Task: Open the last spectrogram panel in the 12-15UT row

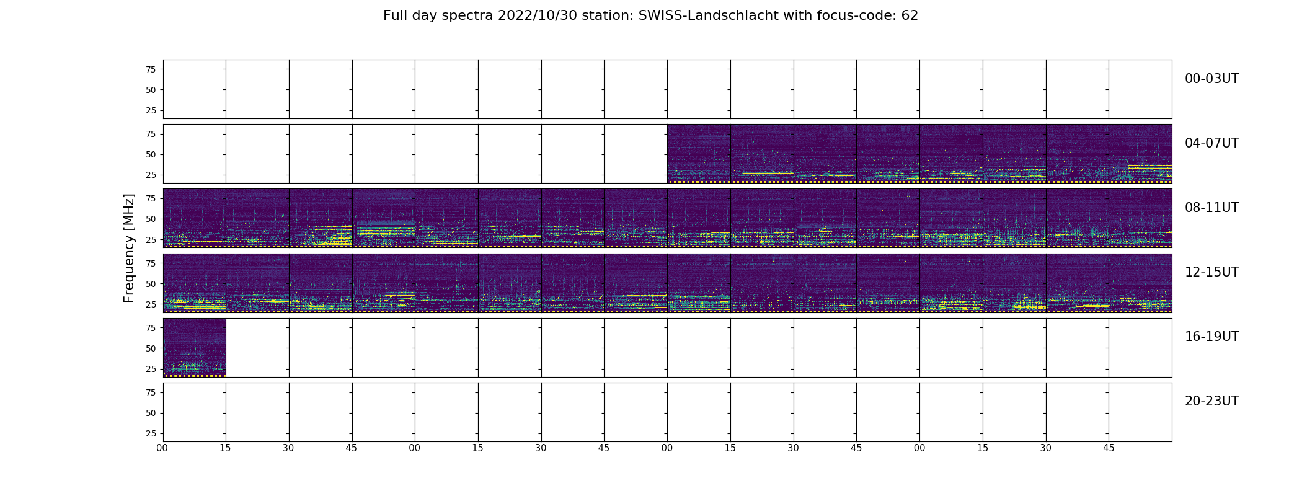Action: click(x=1140, y=283)
